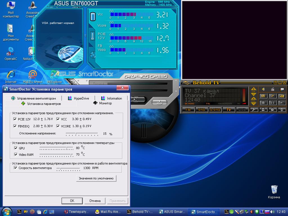This screenshot has width=288, height=216.
Task: Toggle the GPU temperature warning checkbox
Action: tap(16, 148)
